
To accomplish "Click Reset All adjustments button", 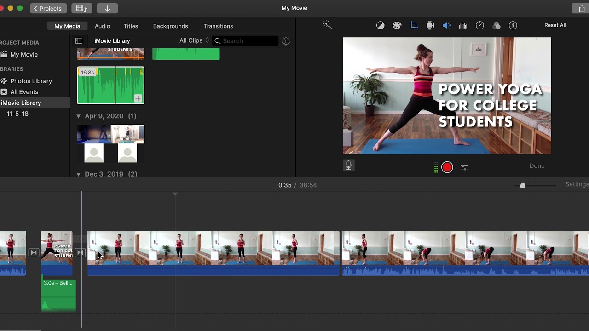I will coord(555,25).
